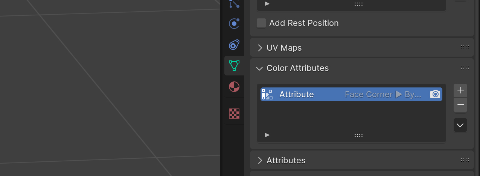
Task: Toggle the render camera icon for Attribute
Action: pyautogui.click(x=435, y=94)
